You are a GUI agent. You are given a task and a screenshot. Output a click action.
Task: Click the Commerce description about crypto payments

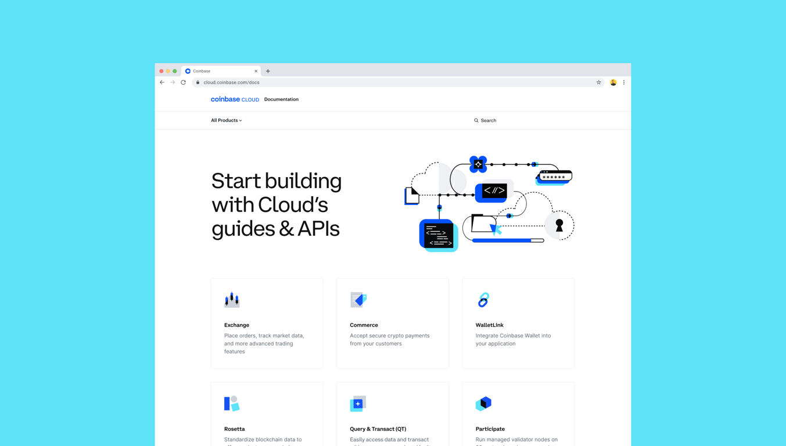(390, 340)
